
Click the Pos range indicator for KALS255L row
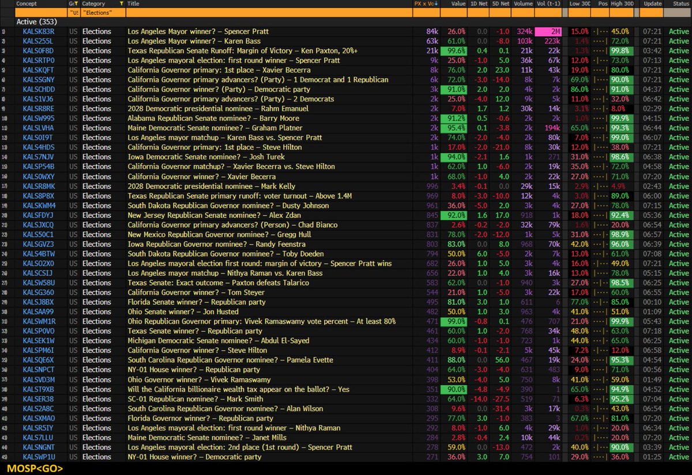601,41
